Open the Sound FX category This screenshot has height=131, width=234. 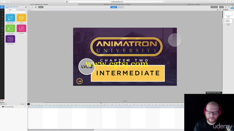click(x=21, y=28)
